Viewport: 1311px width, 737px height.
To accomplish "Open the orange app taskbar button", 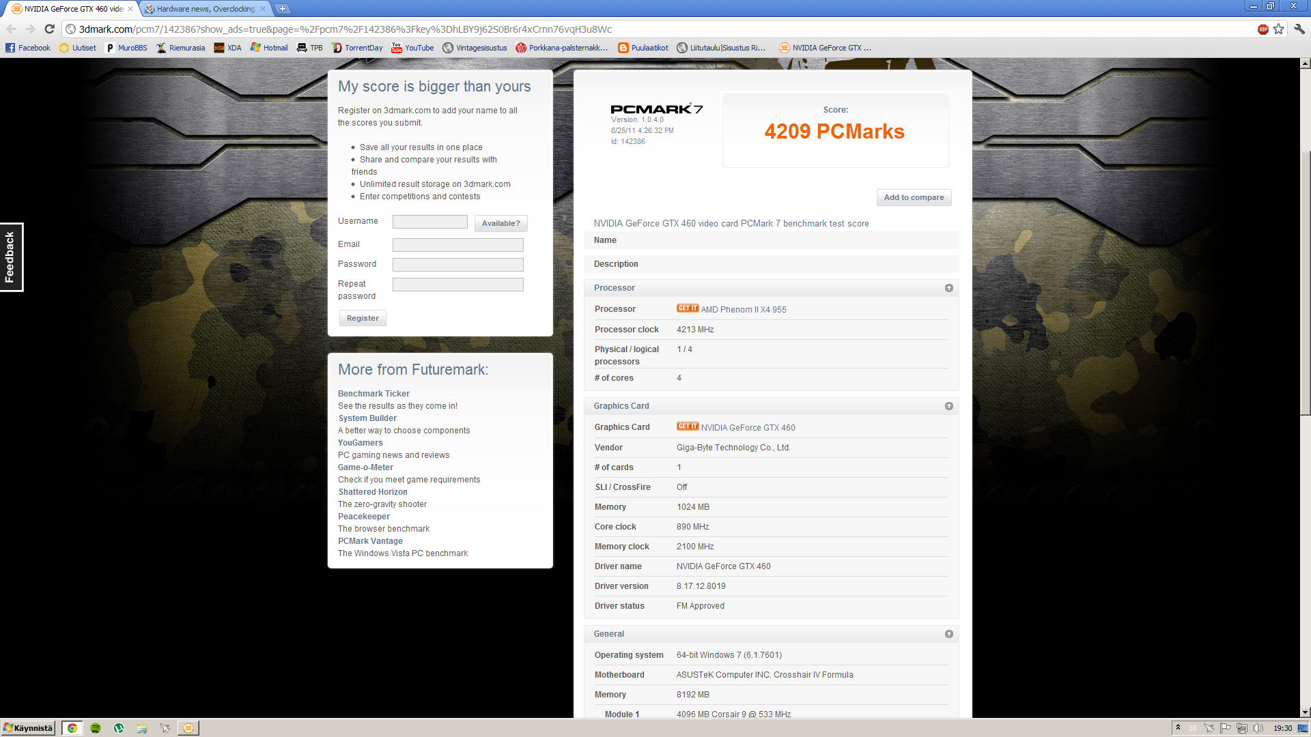I will tap(188, 728).
